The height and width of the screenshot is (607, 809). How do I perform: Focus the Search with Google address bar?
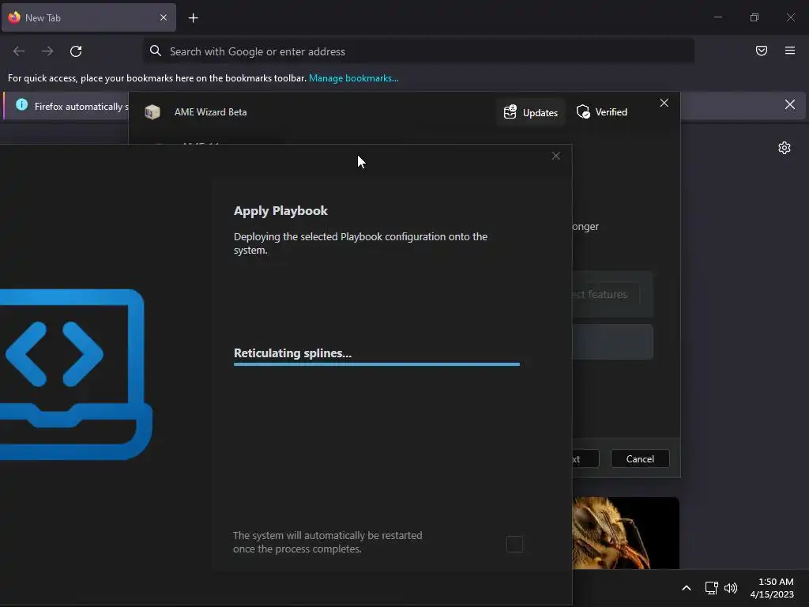click(x=418, y=51)
